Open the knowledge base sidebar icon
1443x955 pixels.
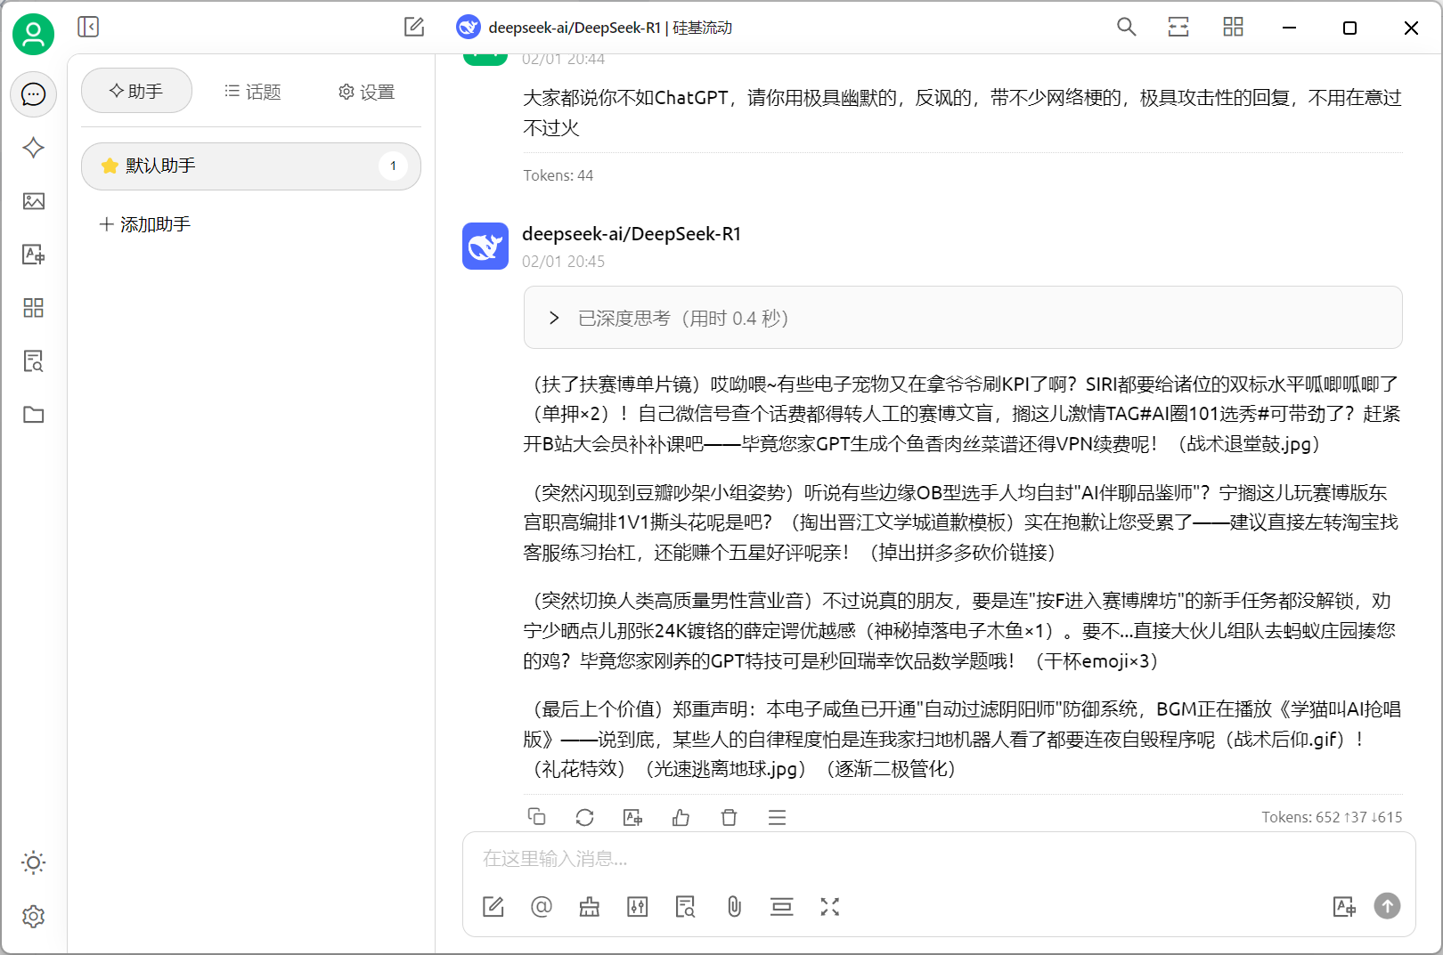click(x=34, y=361)
